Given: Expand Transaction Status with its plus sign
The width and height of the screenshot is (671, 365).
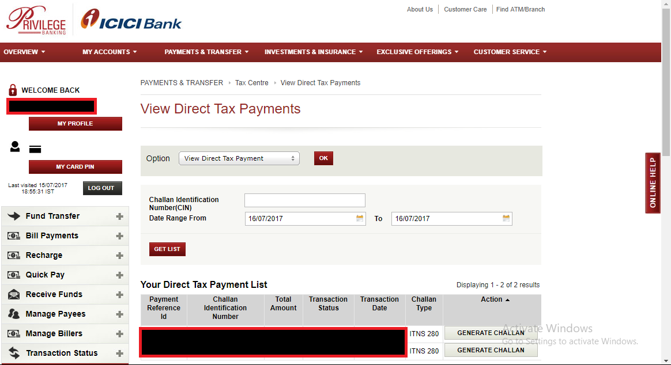Looking at the screenshot, I should [119, 353].
